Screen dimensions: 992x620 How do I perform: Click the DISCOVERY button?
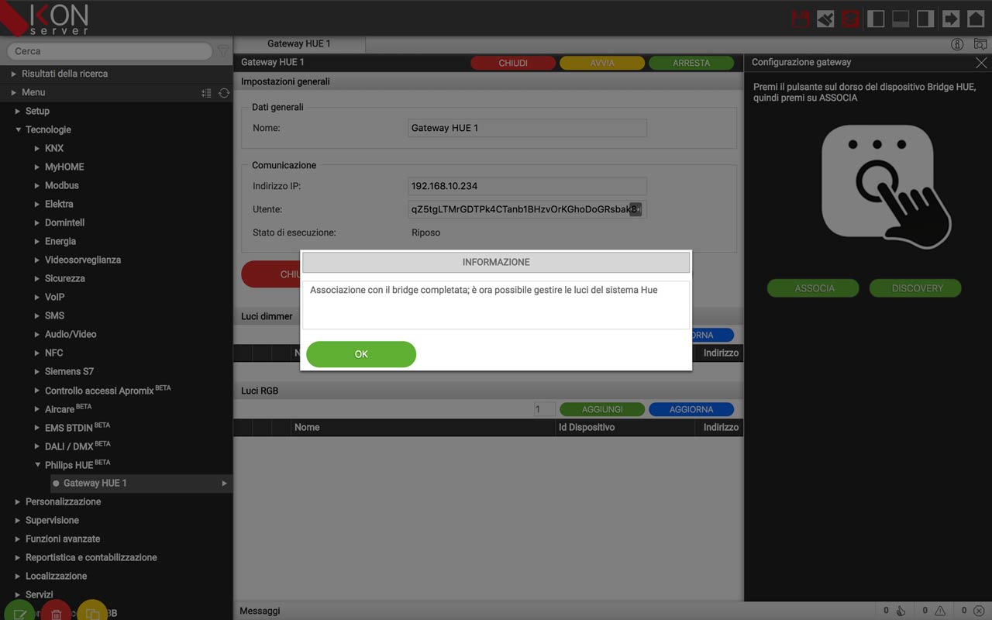point(916,288)
